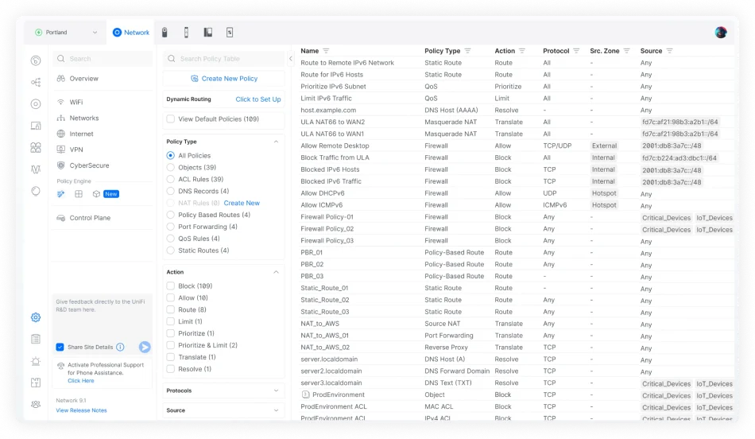
Task: Open the View Release Notes link
Action: tap(81, 410)
